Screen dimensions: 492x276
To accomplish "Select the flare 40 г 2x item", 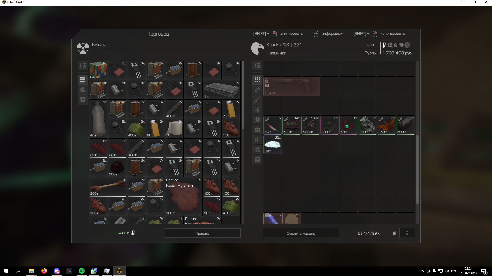I will [x=273, y=125].
